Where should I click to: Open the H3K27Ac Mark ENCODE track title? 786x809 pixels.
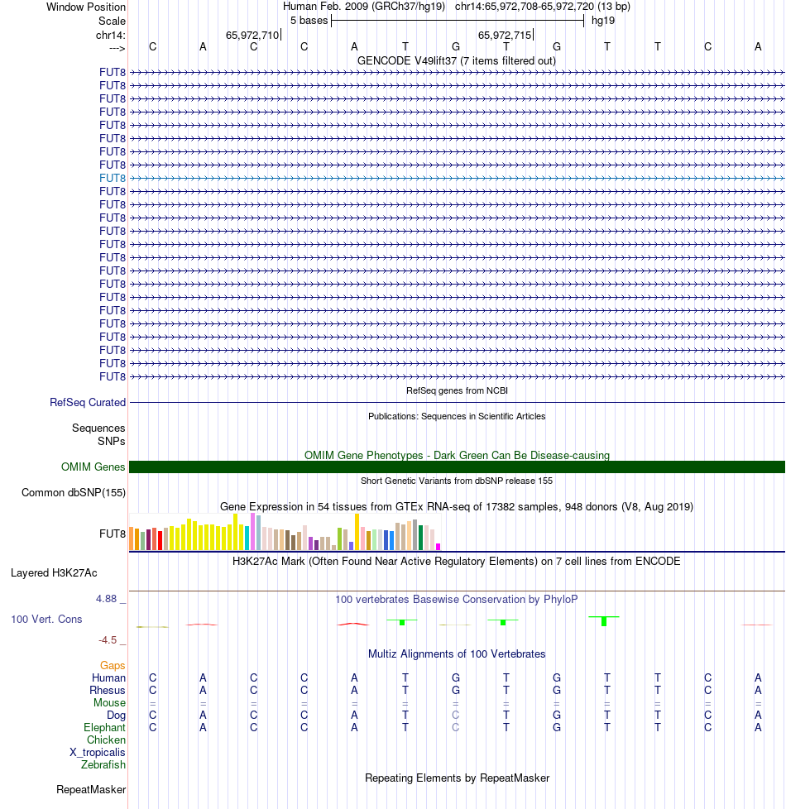tap(457, 562)
